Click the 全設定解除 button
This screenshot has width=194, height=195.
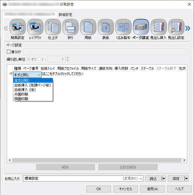(x=128, y=167)
